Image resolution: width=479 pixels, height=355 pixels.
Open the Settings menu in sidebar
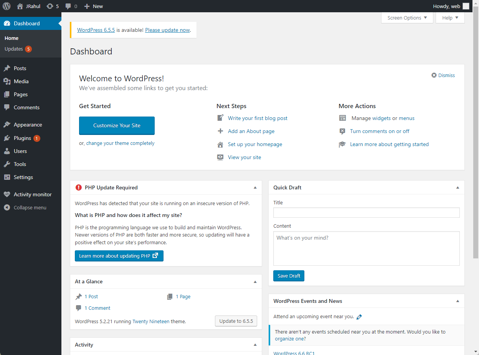tap(23, 177)
